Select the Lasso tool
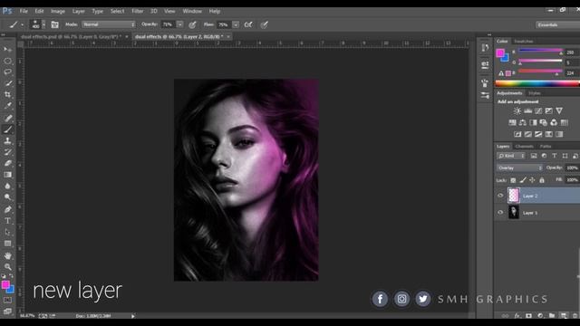Screen dimensions: 580x326 [7, 72]
